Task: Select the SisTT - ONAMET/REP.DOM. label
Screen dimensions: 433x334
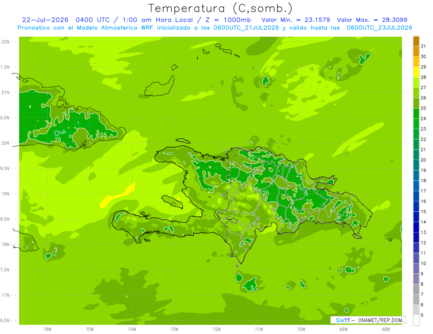Action: [368, 320]
